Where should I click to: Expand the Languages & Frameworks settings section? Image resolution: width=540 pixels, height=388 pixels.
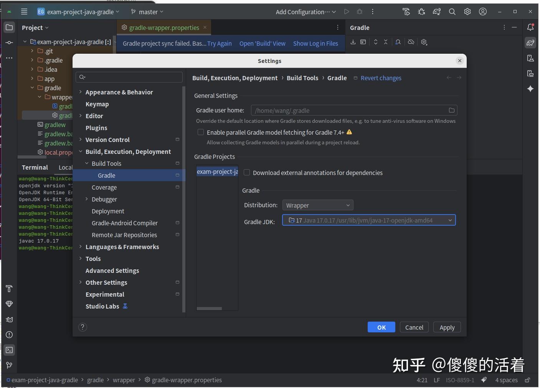tap(80, 247)
